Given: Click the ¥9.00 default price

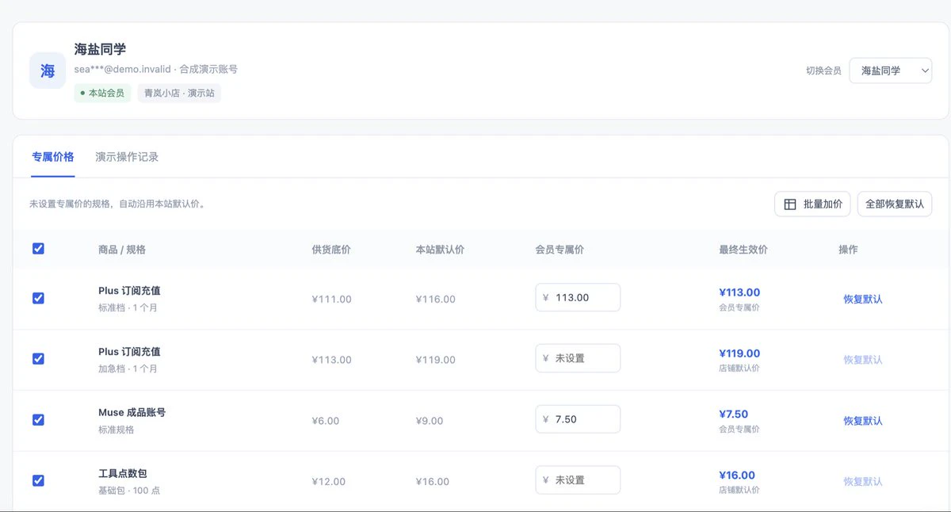Looking at the screenshot, I should click(430, 421).
